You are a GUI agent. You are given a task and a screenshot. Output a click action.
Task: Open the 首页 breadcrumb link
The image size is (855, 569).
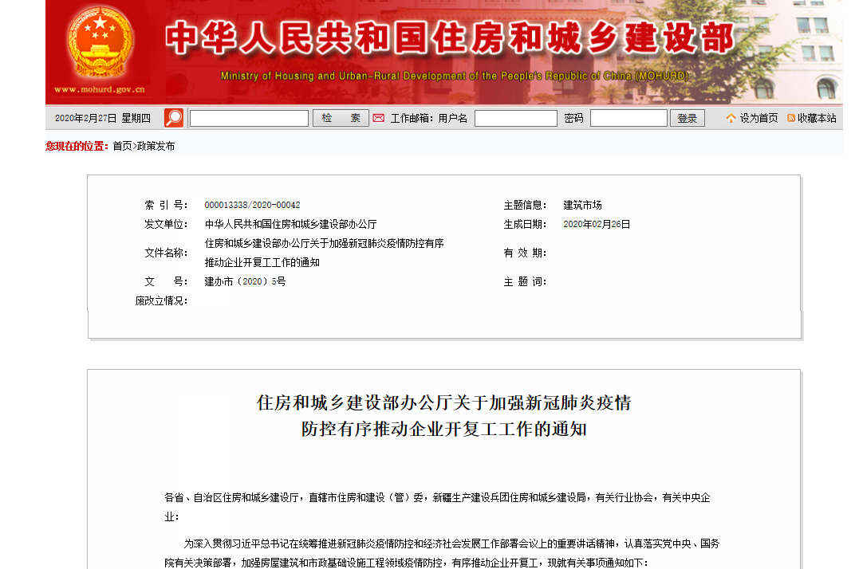point(122,146)
